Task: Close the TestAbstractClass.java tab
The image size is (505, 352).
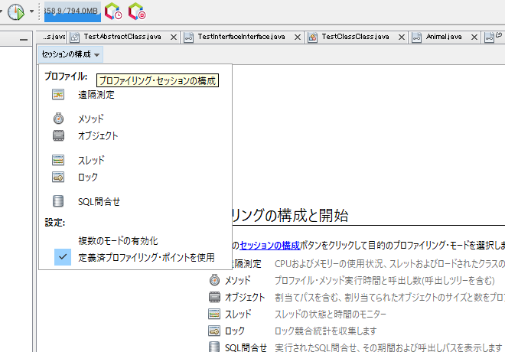Action: click(174, 37)
